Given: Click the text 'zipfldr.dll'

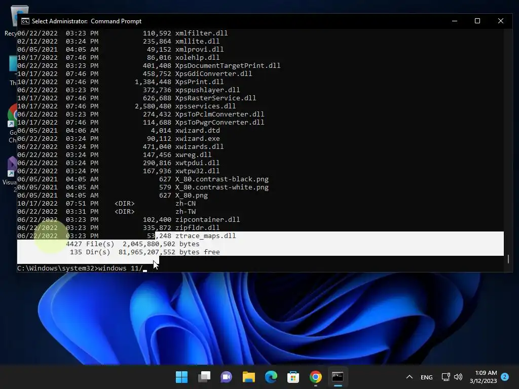Looking at the screenshot, I should click(197, 227).
